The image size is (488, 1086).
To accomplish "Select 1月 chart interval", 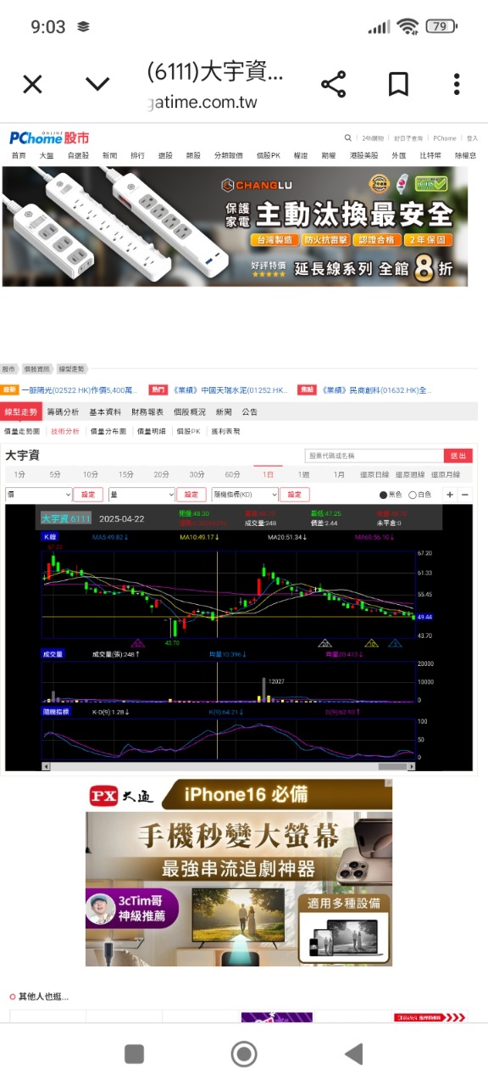I will [339, 474].
